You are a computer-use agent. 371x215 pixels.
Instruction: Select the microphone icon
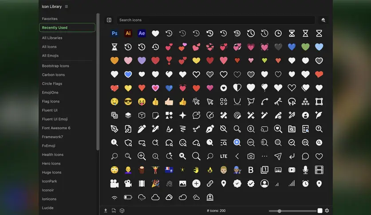(x=305, y=170)
